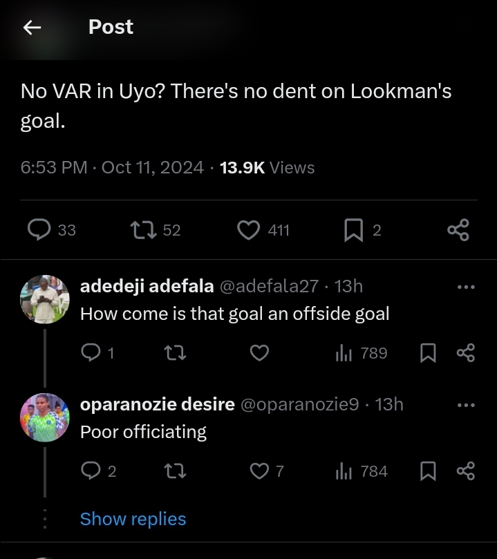497x559 pixels.
Task: Share the main post
Action: click(458, 229)
